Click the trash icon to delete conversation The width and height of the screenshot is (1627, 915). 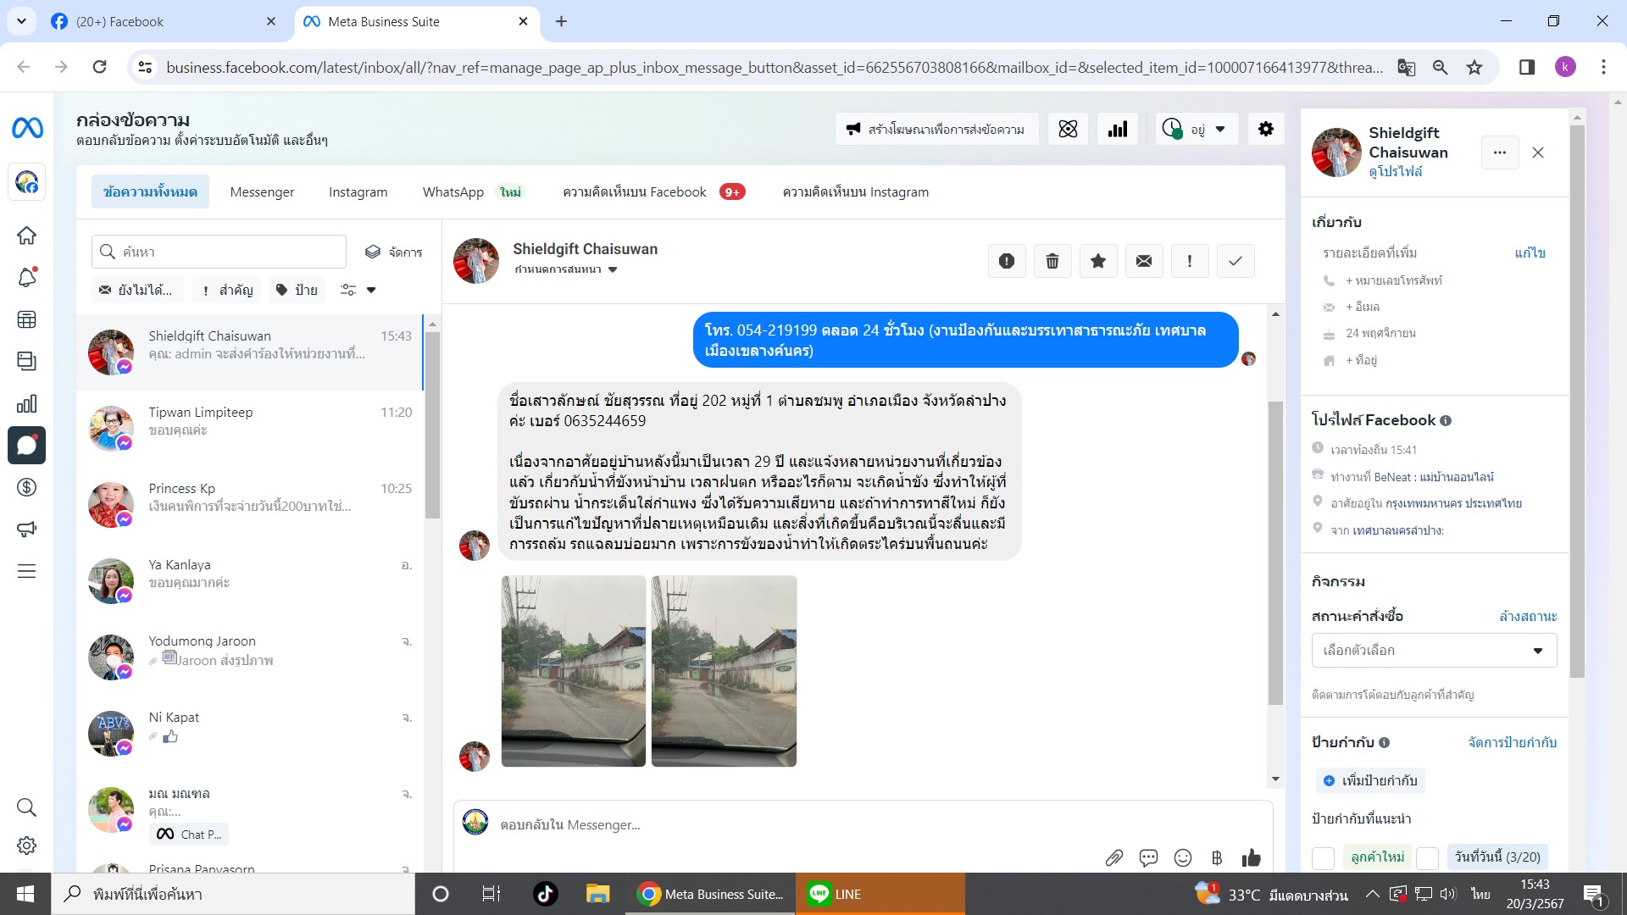pos(1052,261)
